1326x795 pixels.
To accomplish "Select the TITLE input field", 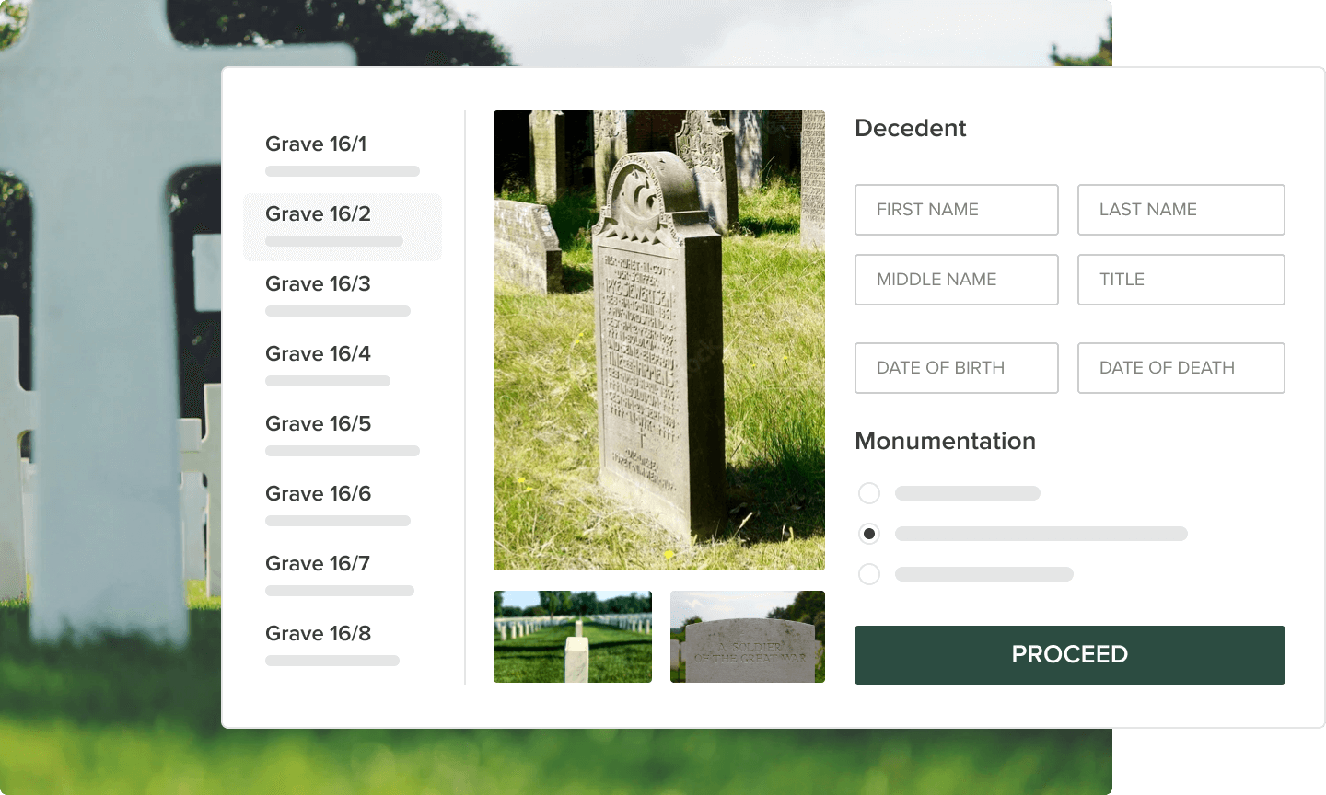I will (1181, 280).
